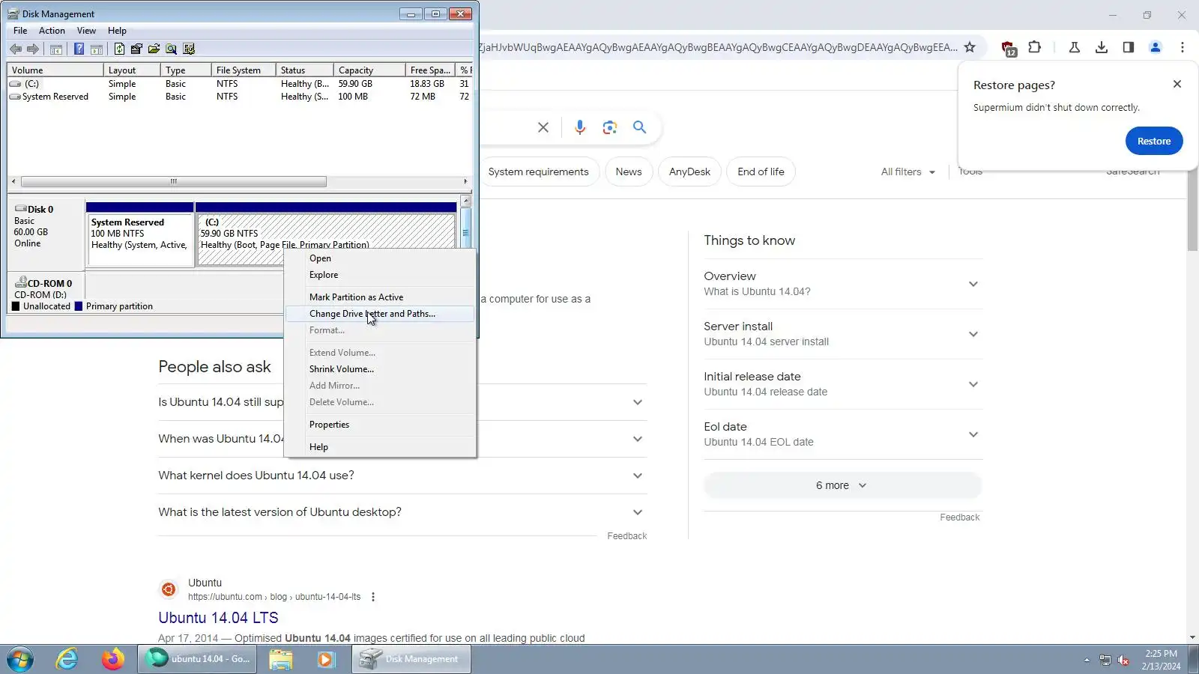Open the browser three-dot menu
Screen dimensions: 1199x674
click(1182, 47)
